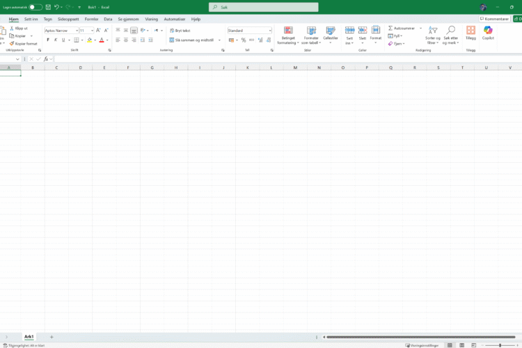This screenshot has width=522, height=348.
Task: Toggle underline U formatting
Action: (63, 40)
